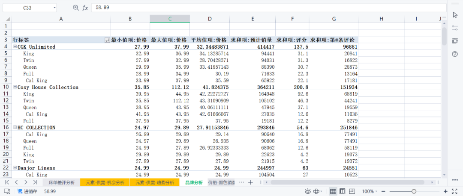The width and height of the screenshot is (463, 196).
Task: Click the macro record icon in status bar
Action: coord(7,191)
